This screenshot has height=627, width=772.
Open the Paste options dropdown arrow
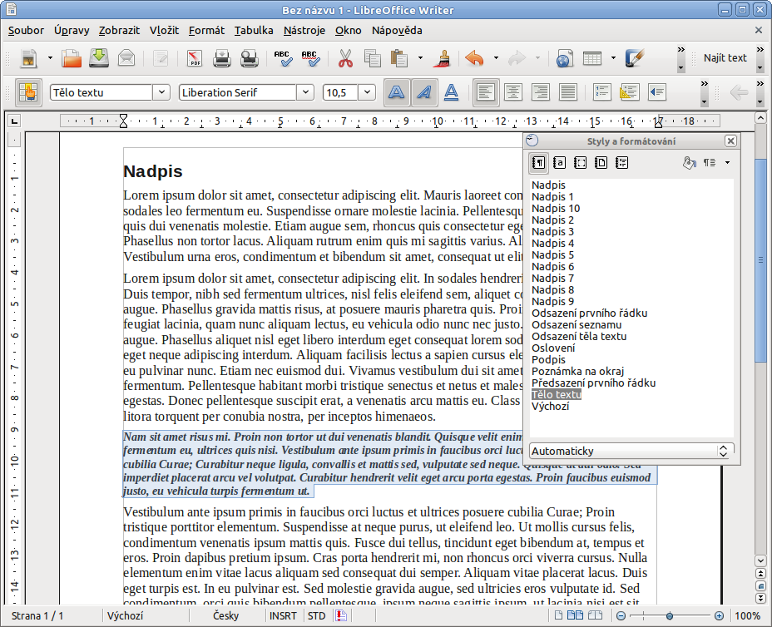coord(420,58)
